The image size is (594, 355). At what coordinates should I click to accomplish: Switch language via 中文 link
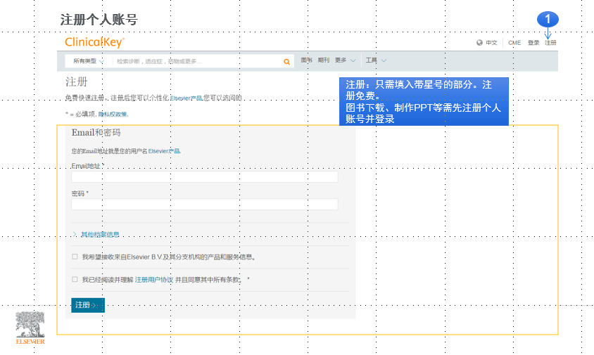[x=491, y=43]
